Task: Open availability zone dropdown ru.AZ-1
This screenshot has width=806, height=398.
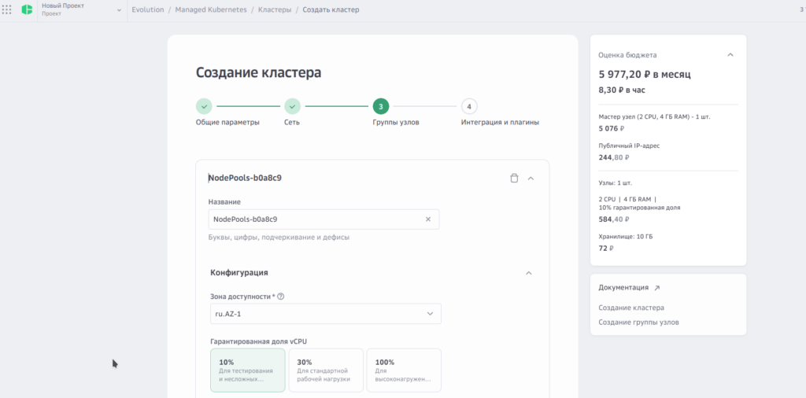Action: [324, 314]
